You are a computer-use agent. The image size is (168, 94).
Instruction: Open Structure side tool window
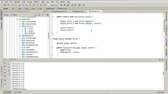(1, 71)
